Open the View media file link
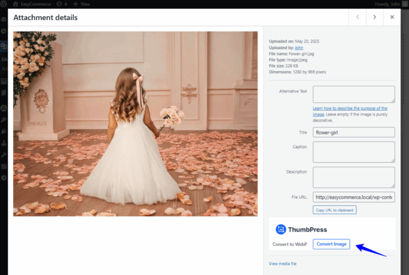Viewport: 409px width, 275px height. 283,264
